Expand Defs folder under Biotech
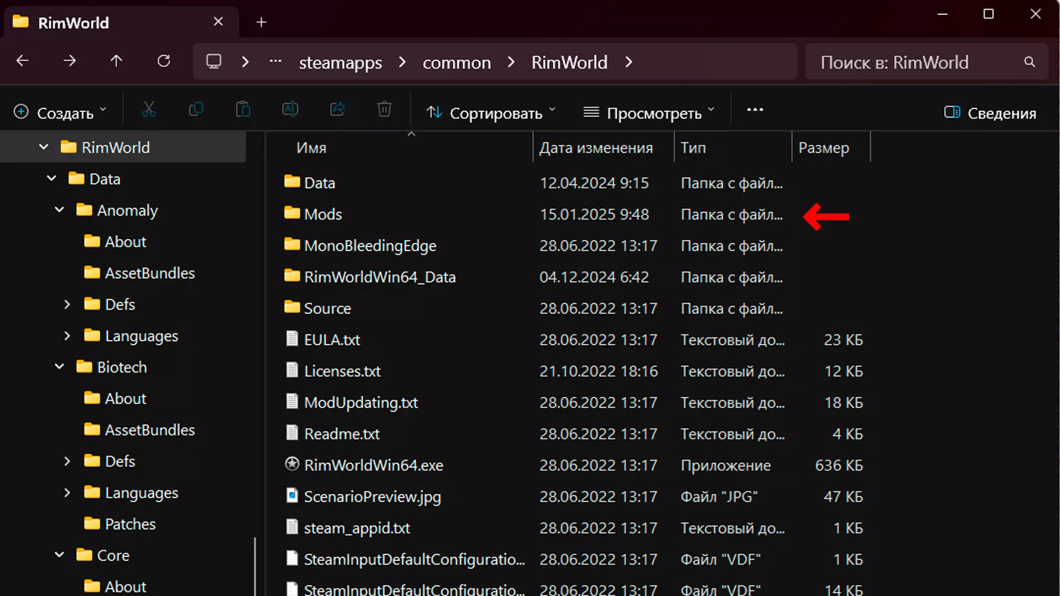This screenshot has width=1060, height=596. click(67, 461)
